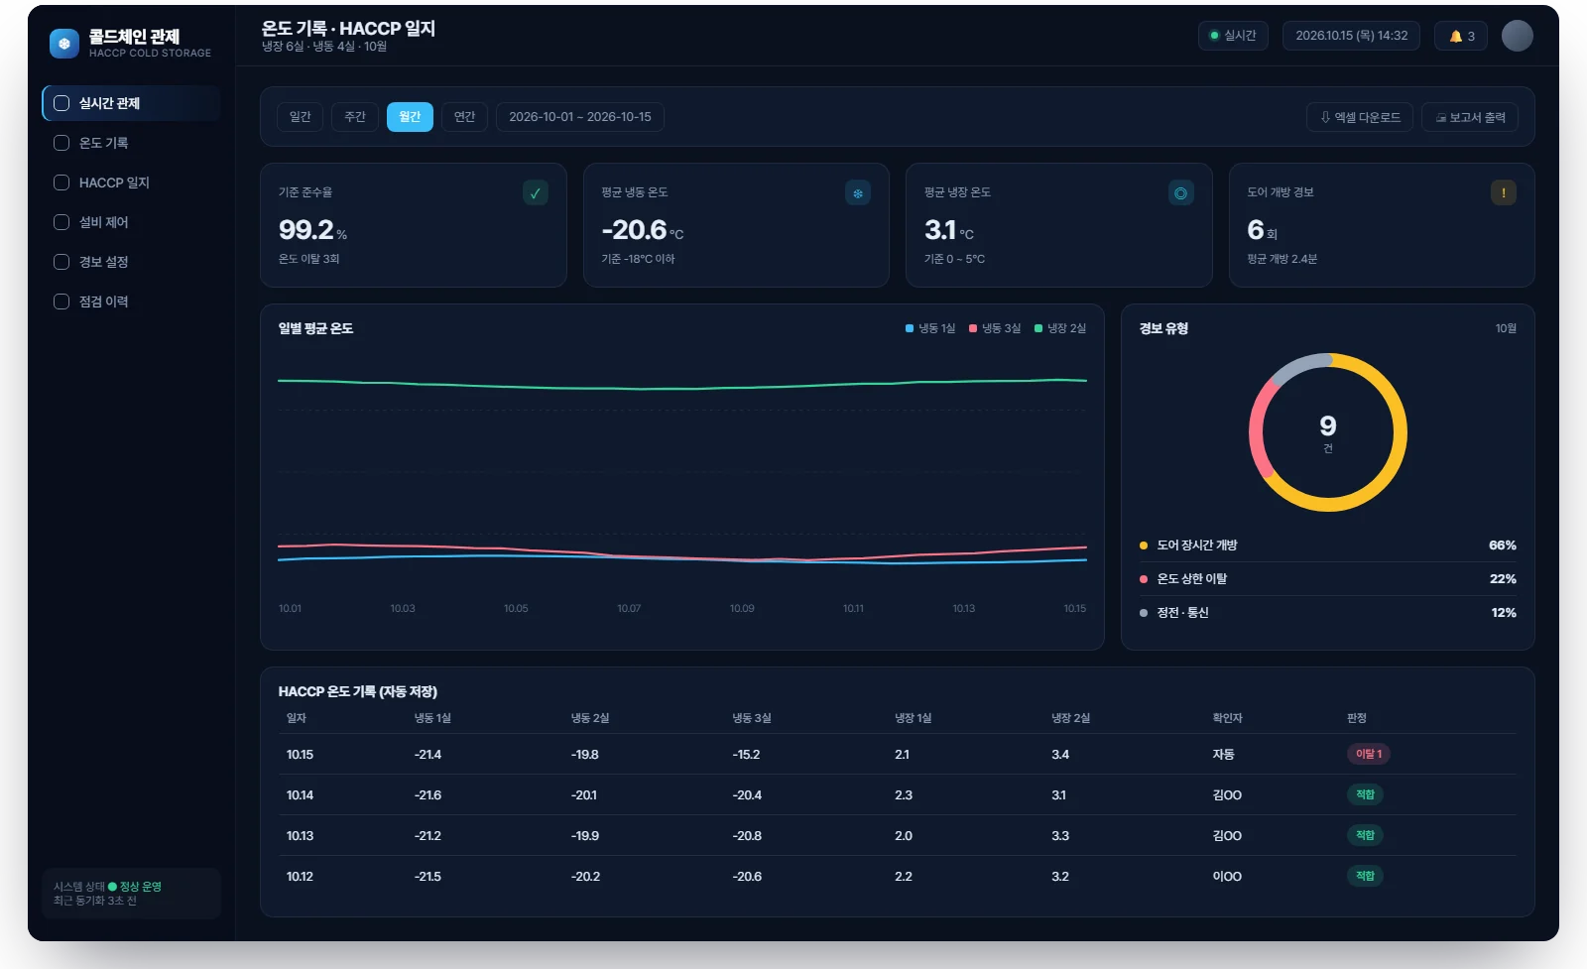The image size is (1587, 969).
Task: Switch to the 연간 period tab
Action: click(x=464, y=117)
